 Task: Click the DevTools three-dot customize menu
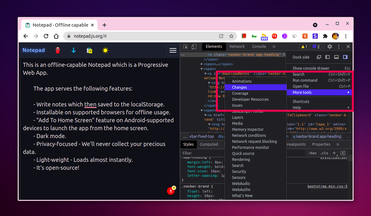point(339,47)
